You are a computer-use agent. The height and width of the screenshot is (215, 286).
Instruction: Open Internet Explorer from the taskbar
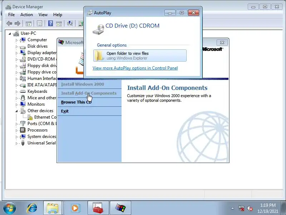click(32, 208)
